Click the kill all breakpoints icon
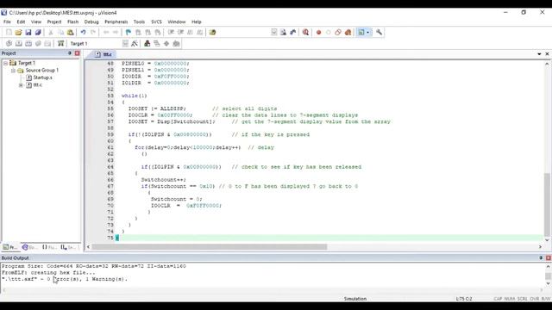 click(348, 33)
